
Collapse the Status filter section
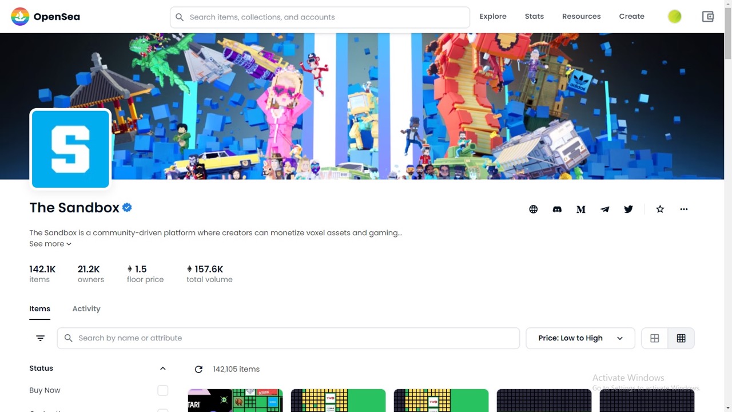163,369
